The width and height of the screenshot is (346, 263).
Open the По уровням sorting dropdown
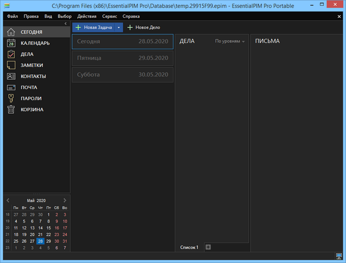coord(230,41)
